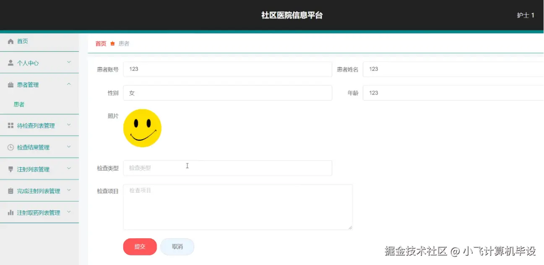This screenshot has height=265, width=544.
Task: Click the breadcrumb separator icon after 首页
Action: (x=112, y=44)
